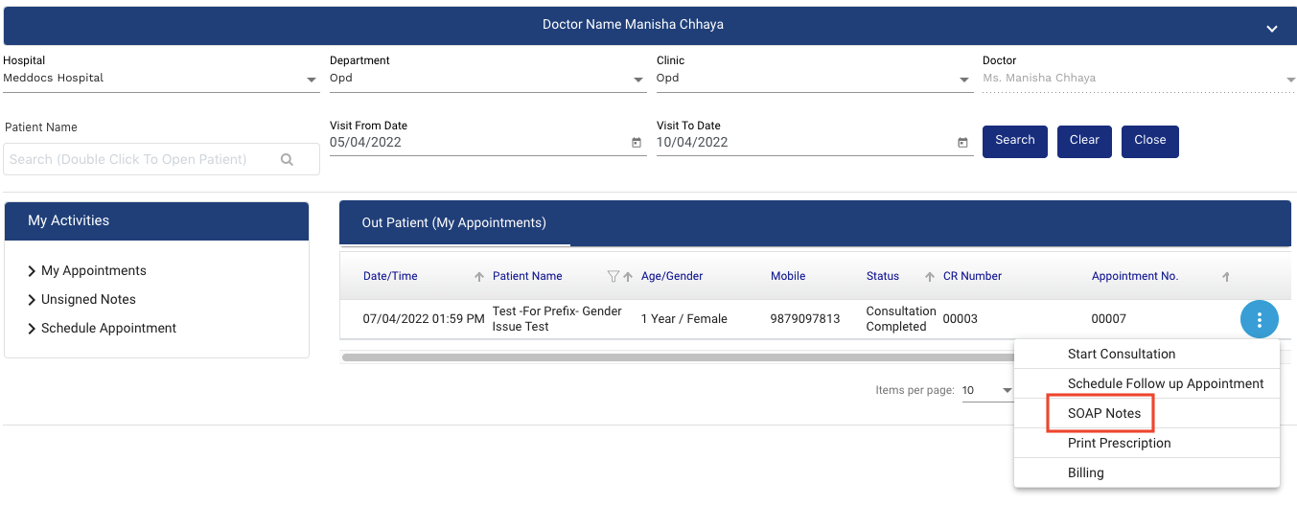Click the CR Number column header

[972, 276]
